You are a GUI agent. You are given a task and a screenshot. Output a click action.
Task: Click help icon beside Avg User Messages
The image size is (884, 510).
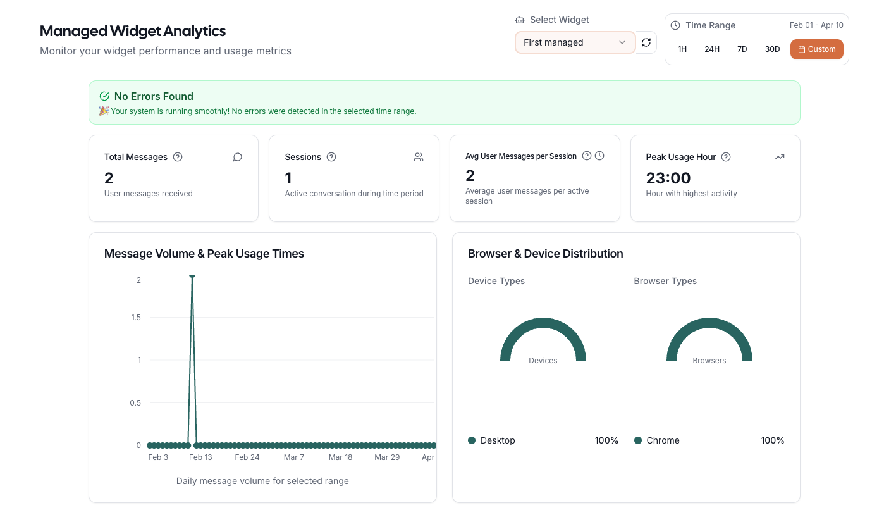[x=587, y=156]
